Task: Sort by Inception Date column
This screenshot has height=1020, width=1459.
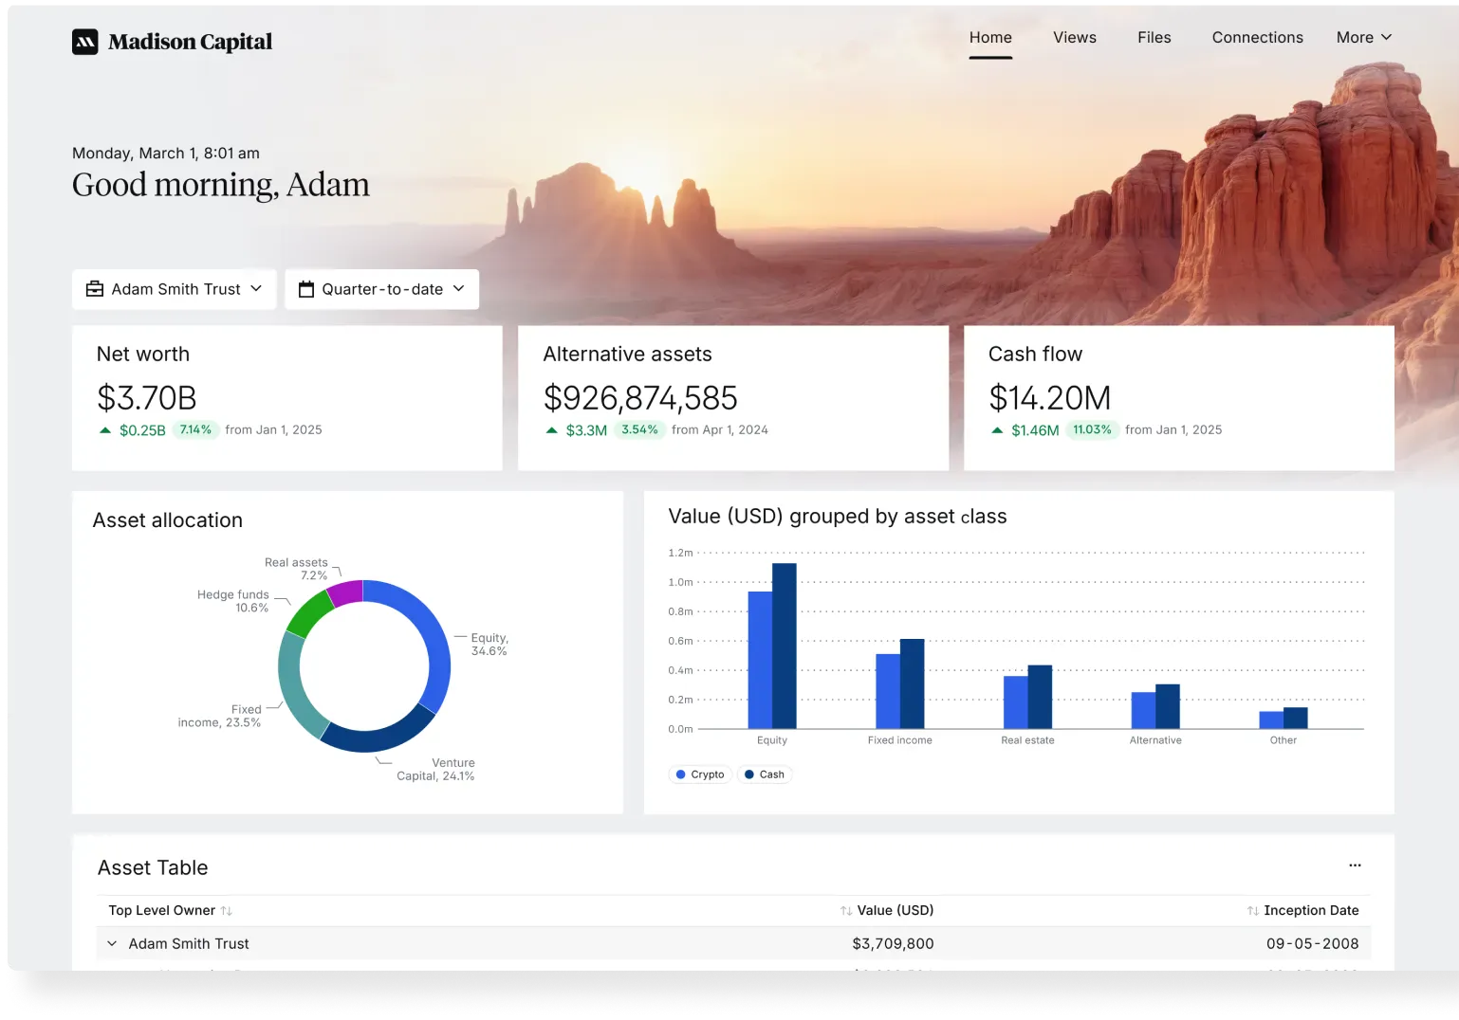Action: click(x=1302, y=910)
